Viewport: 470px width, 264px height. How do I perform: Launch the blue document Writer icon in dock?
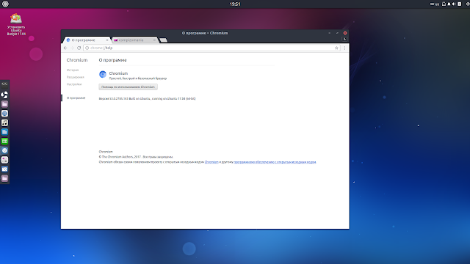(x=4, y=132)
